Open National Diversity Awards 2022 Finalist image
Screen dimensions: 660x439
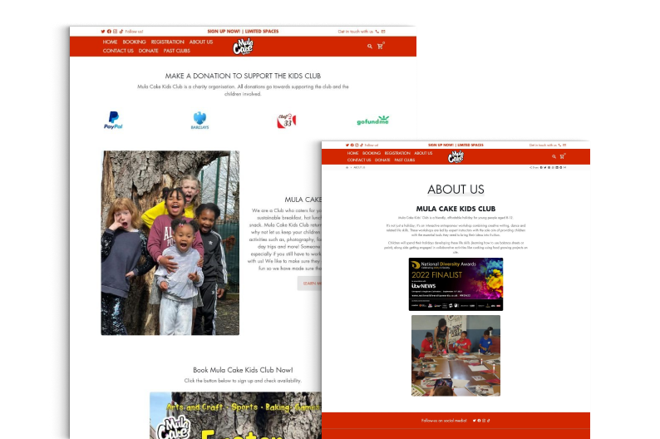(456, 284)
